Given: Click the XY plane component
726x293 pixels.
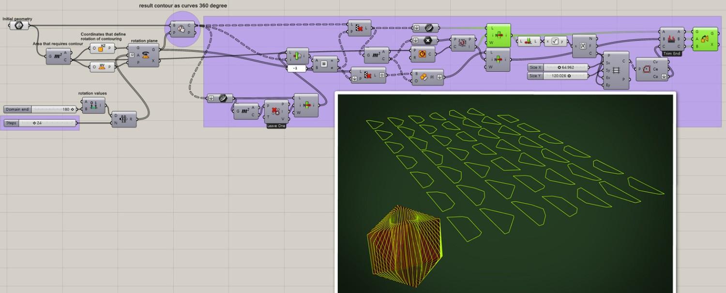Looking at the screenshot, I should coord(103,67).
